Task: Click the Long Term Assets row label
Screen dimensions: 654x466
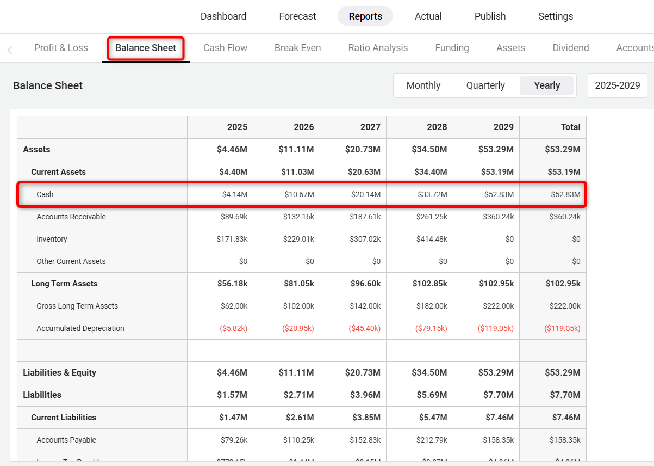Action: (64, 284)
